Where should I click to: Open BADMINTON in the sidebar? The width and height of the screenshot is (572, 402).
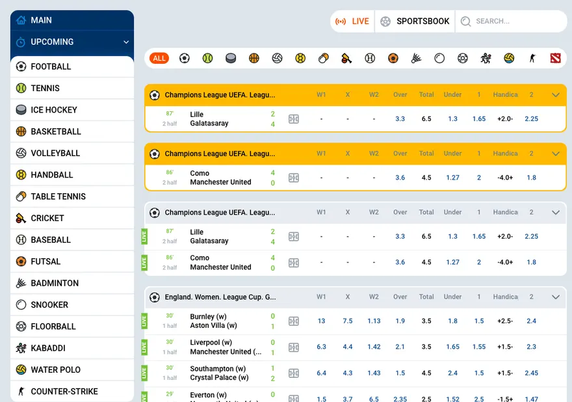click(72, 283)
